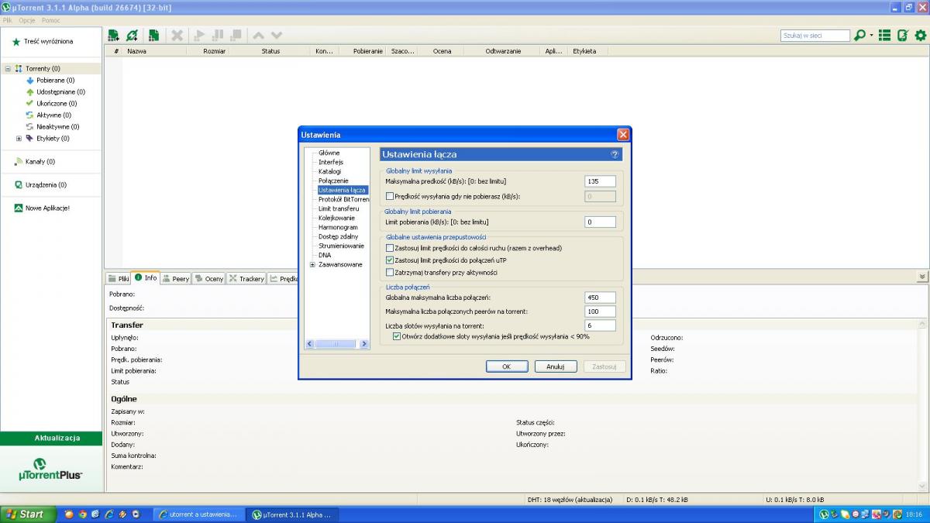
Task: Click the Aktualizacja green bar
Action: coord(51,439)
